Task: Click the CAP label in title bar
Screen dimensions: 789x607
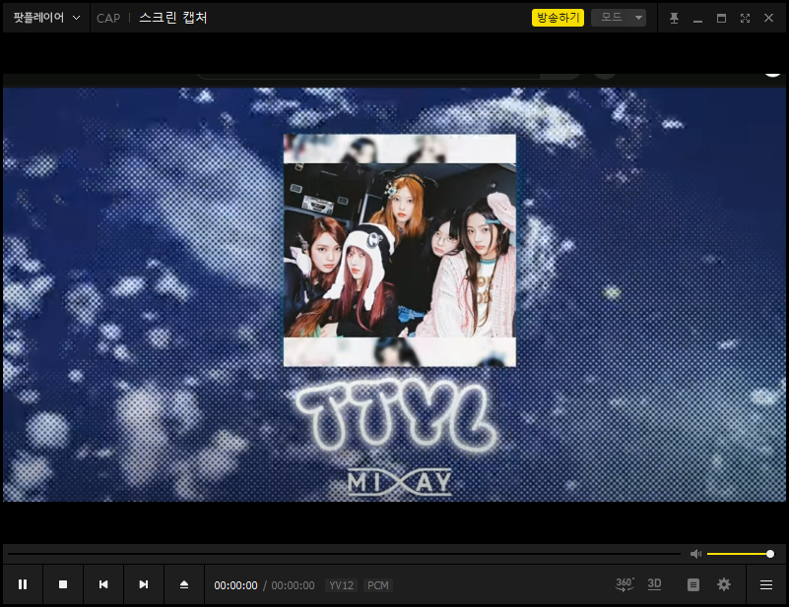Action: coord(108,18)
